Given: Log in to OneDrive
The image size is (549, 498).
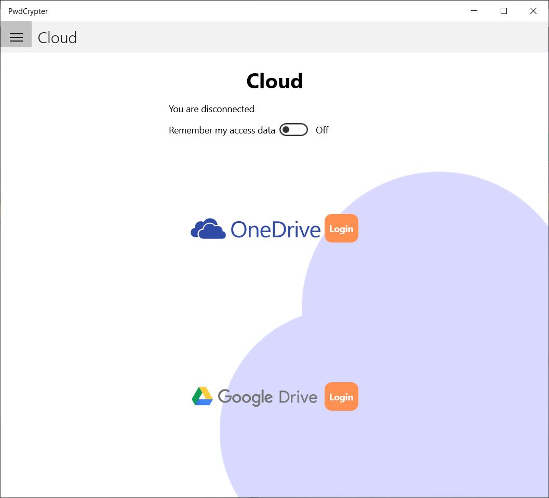Looking at the screenshot, I should point(341,228).
